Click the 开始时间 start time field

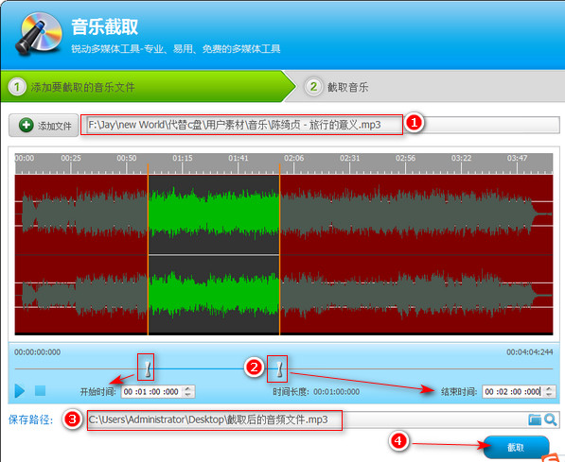click(x=152, y=391)
